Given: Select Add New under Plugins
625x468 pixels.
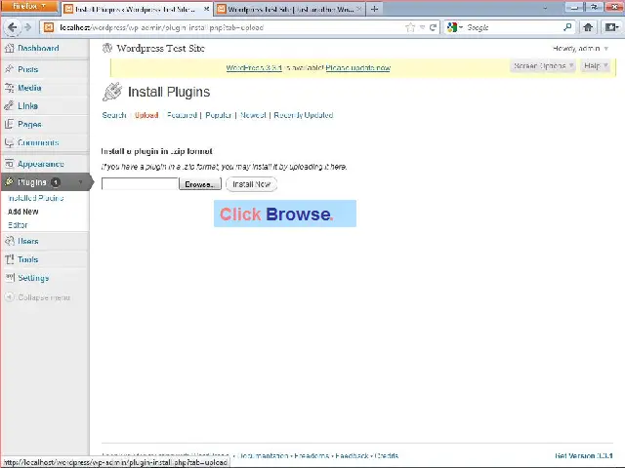Looking at the screenshot, I should click(23, 212).
